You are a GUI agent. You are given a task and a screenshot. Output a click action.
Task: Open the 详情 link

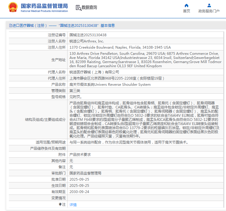73,205
